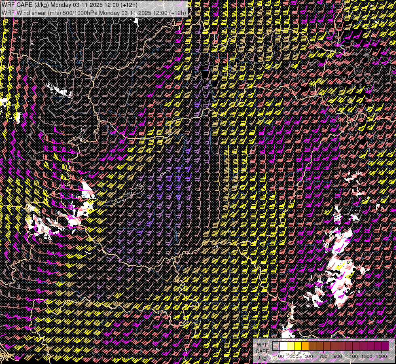Click the (+12h) offset in the CAPE title

pyautogui.click(x=128, y=4)
